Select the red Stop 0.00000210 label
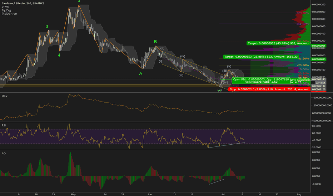Screen dimensions: 333x196 click(x=269, y=89)
